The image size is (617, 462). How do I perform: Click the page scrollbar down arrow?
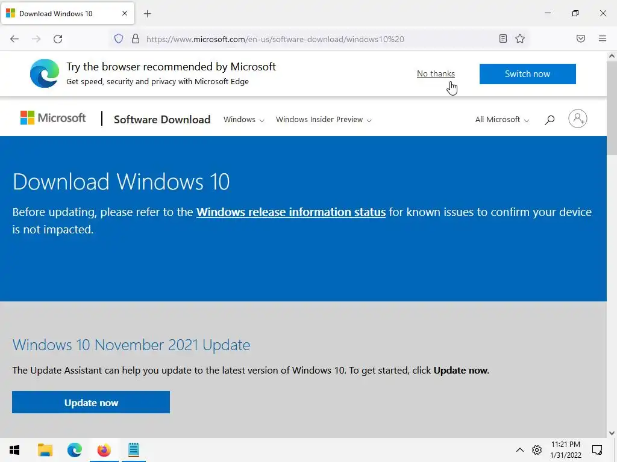(x=612, y=433)
